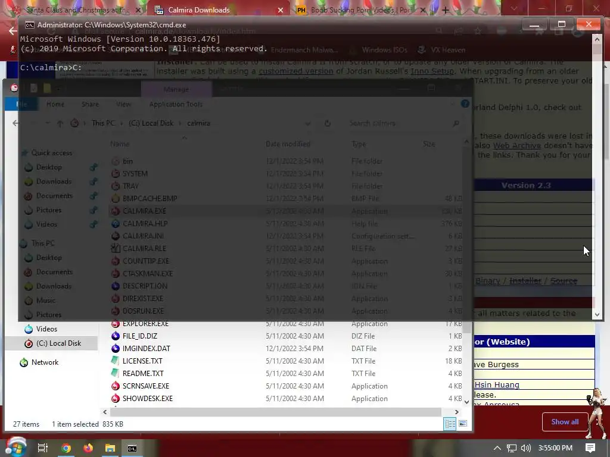
Task: Switch Explorer to large thumbnails view
Action: [462, 424]
